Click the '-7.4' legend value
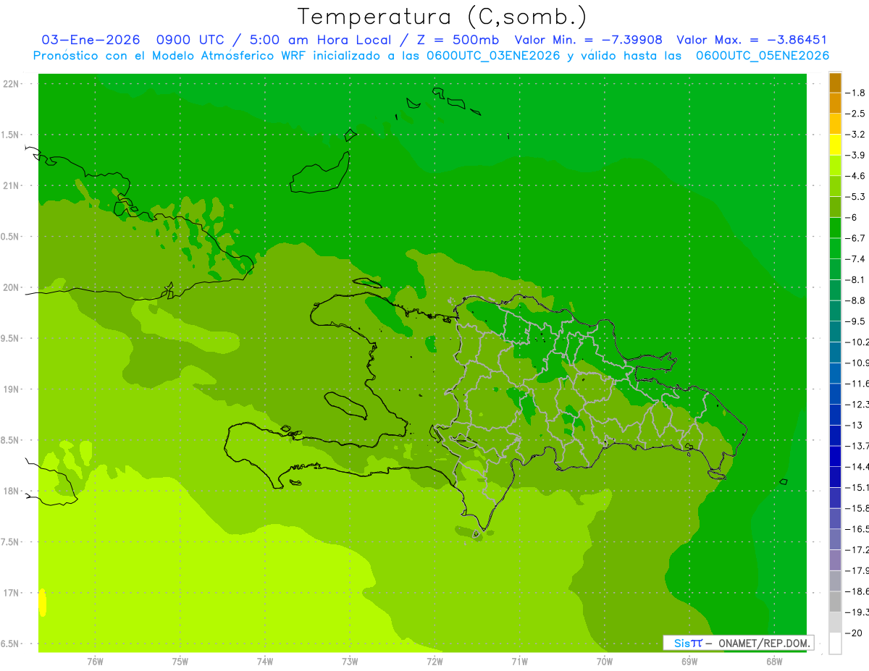Image resolution: width=869 pixels, height=671 pixels. pos(855,259)
